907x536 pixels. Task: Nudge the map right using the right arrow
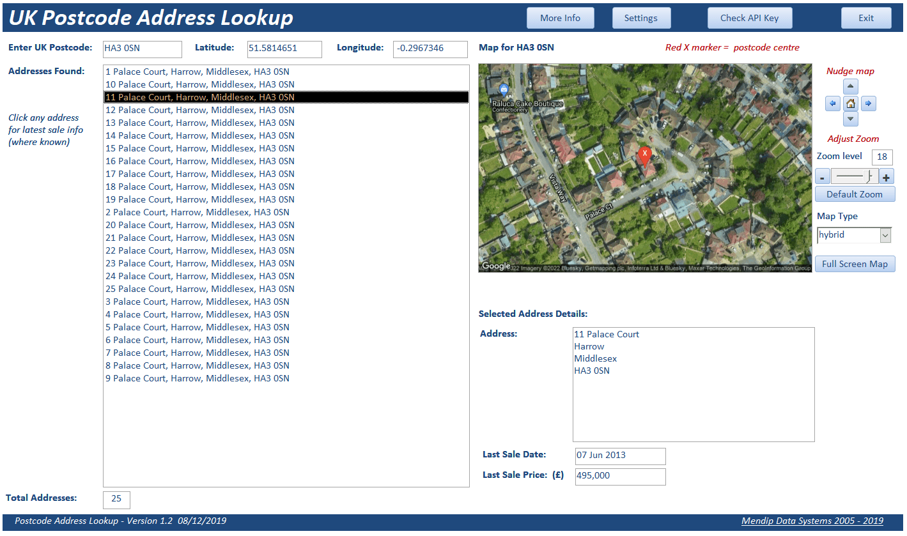tap(868, 103)
